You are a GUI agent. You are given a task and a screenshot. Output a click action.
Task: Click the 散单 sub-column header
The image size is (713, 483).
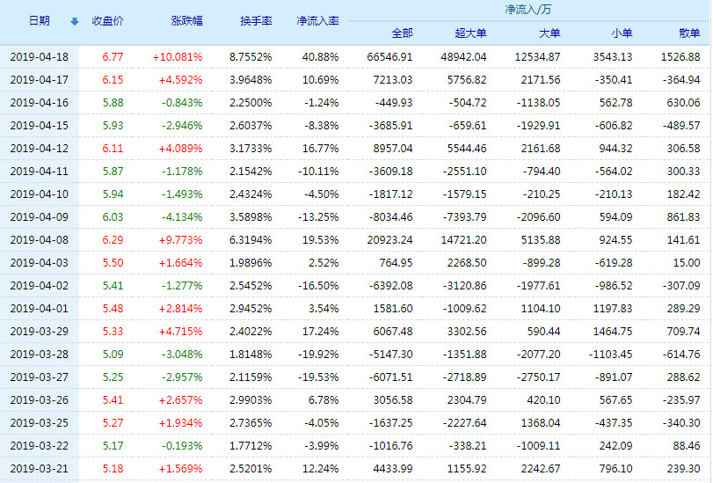click(690, 33)
